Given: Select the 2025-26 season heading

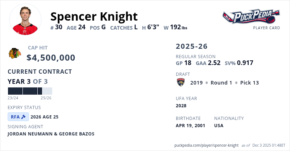Looking at the screenshot, I should 192,47.
